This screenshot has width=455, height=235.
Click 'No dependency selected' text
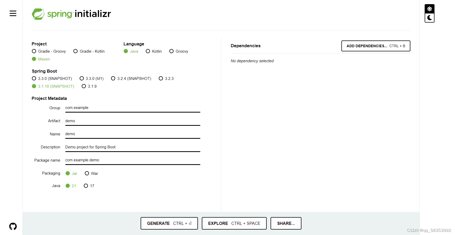tap(252, 61)
